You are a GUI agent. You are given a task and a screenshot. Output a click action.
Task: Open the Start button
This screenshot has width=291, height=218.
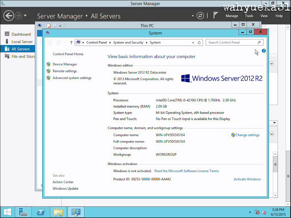(7, 212)
